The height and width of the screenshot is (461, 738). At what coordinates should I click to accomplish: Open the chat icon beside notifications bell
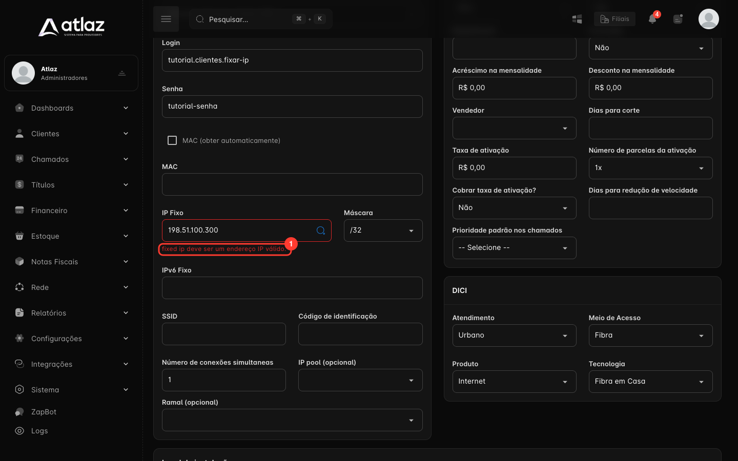[678, 19]
